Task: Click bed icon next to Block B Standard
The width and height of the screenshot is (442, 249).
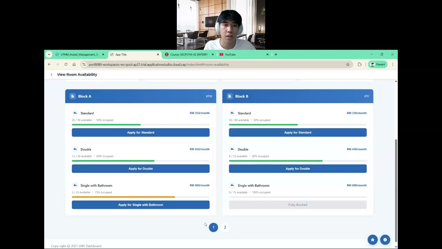Action: (x=232, y=113)
